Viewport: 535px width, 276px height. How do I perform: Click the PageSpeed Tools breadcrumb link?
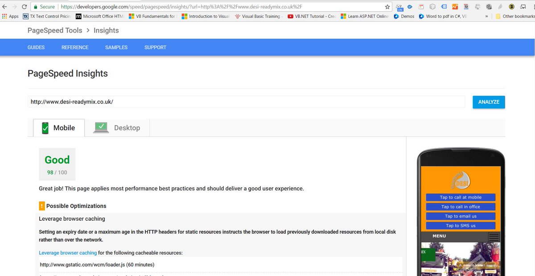coord(55,30)
